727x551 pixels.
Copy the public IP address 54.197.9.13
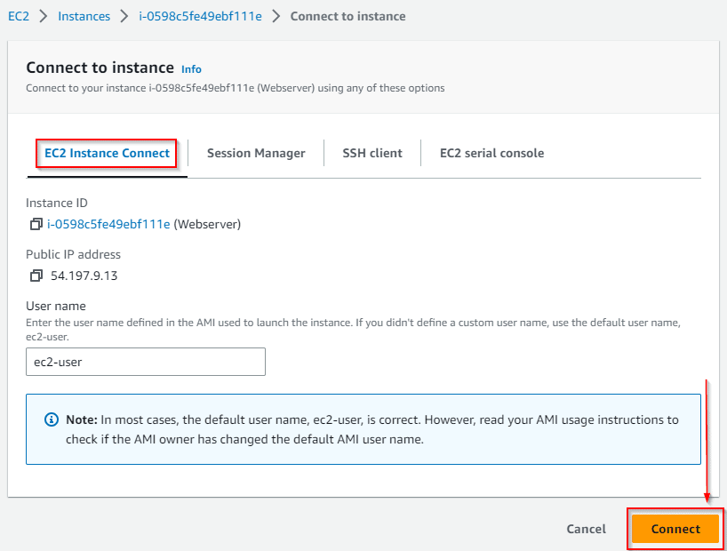point(36,275)
